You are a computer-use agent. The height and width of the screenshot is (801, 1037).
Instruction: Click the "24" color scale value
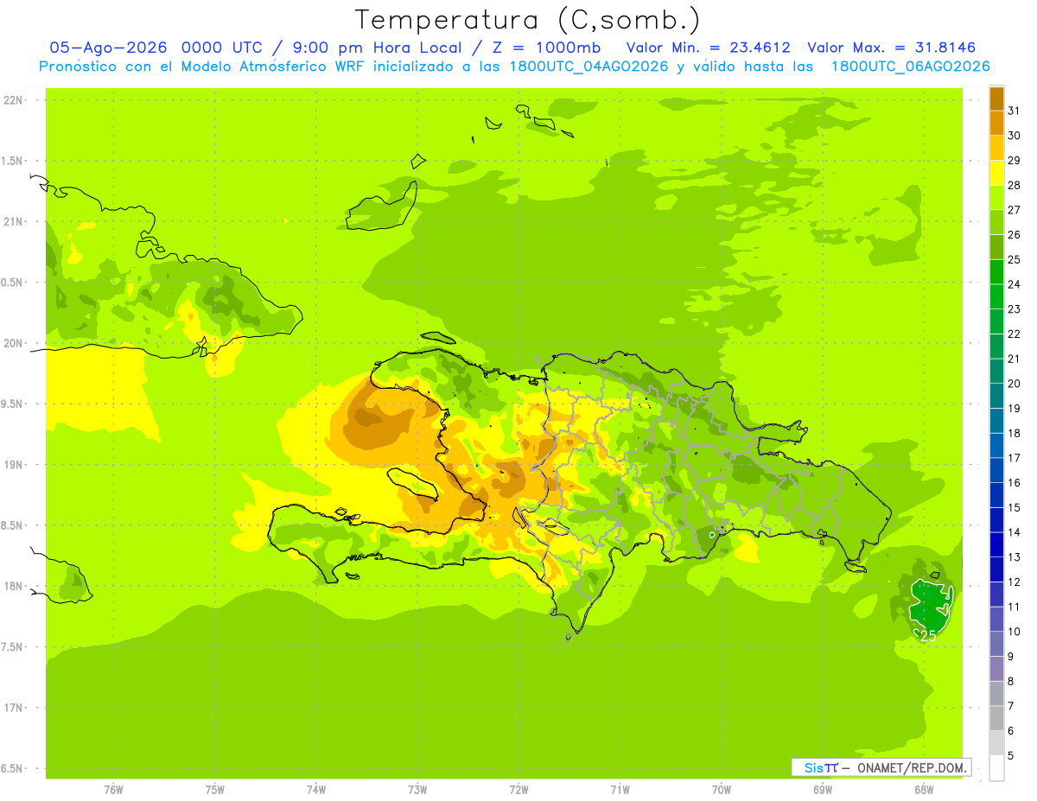pyautogui.click(x=1015, y=284)
